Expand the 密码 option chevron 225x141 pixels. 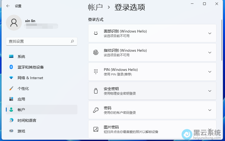pos(210,110)
